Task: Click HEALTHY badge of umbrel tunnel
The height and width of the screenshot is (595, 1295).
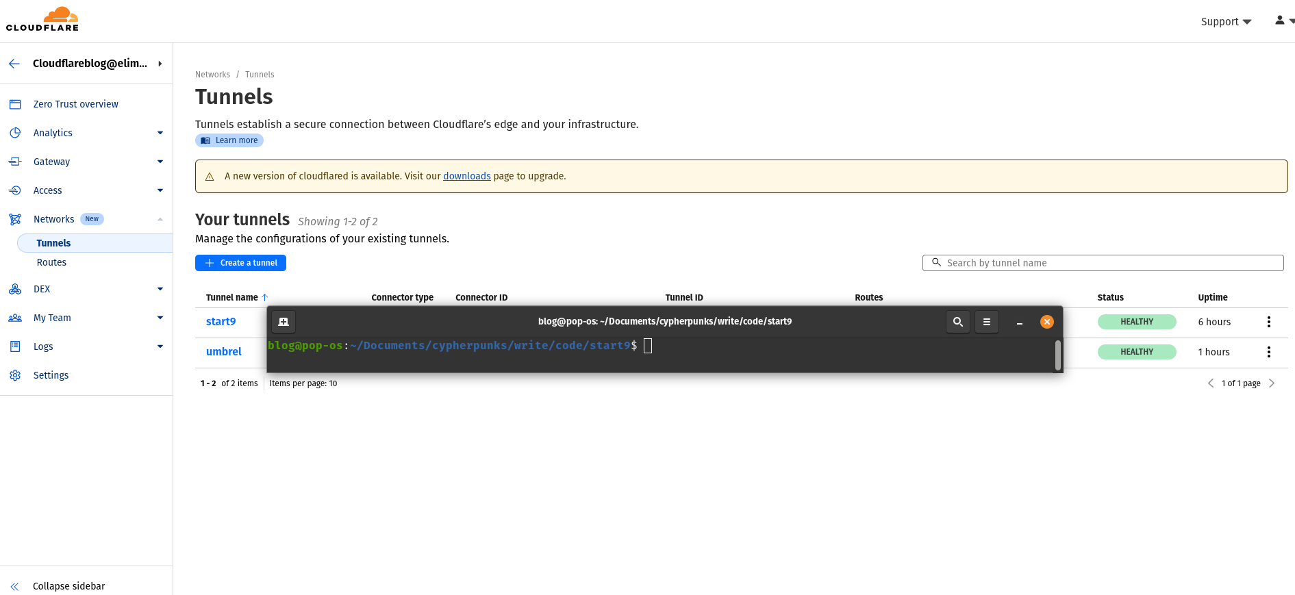Action: tap(1137, 352)
